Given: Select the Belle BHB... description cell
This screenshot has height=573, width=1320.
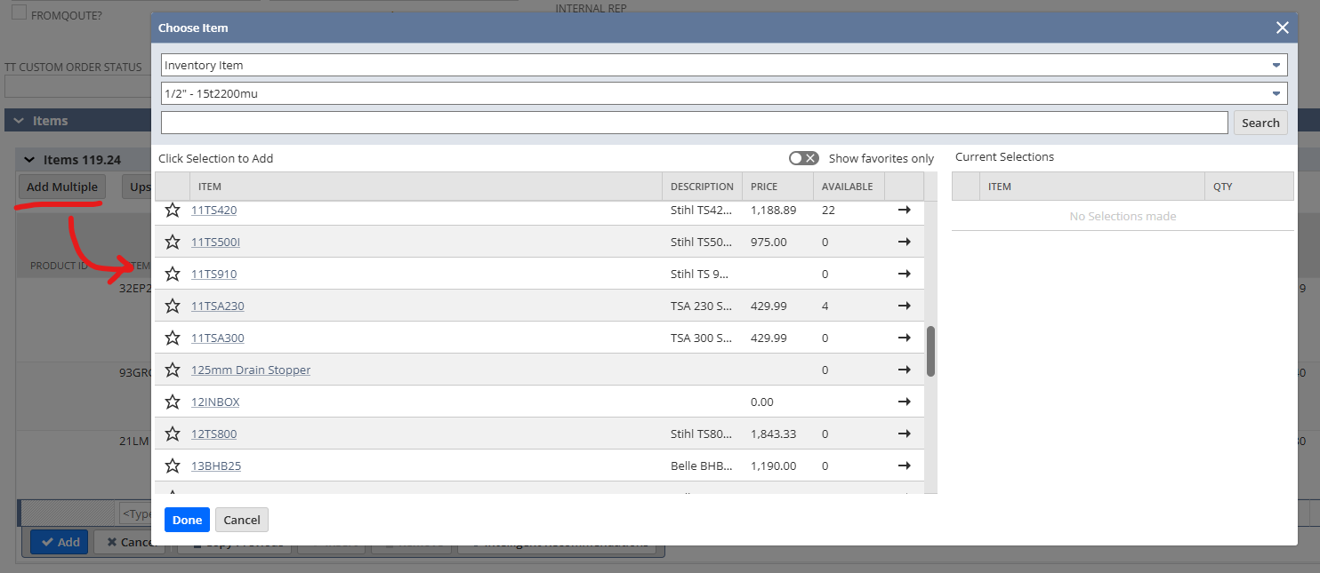Looking at the screenshot, I should click(702, 466).
